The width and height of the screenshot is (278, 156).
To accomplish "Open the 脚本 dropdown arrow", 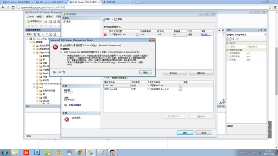I will (112, 19).
